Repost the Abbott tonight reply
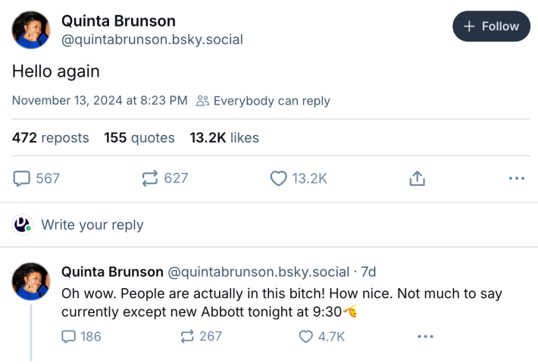The height and width of the screenshot is (364, 538). [x=187, y=336]
